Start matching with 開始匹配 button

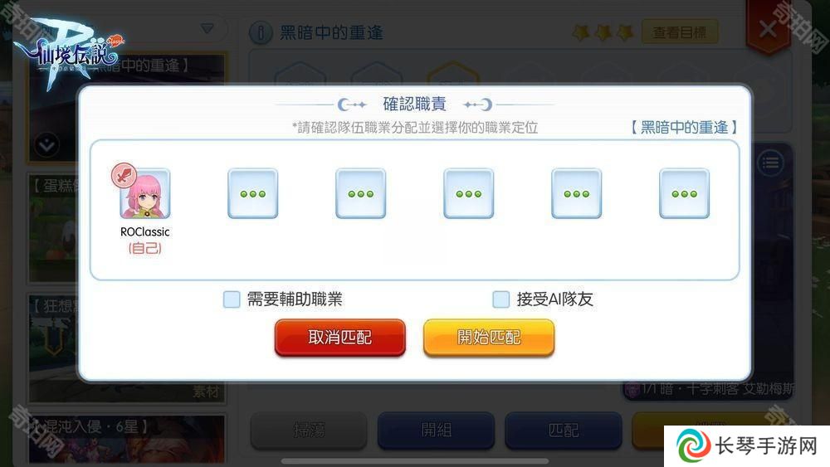[x=489, y=338]
